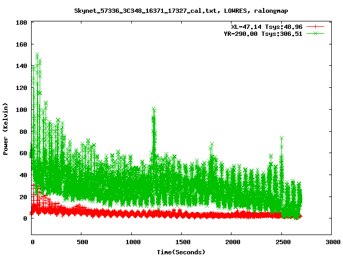Click the green spike peak near 1200 seconds

tap(154, 109)
